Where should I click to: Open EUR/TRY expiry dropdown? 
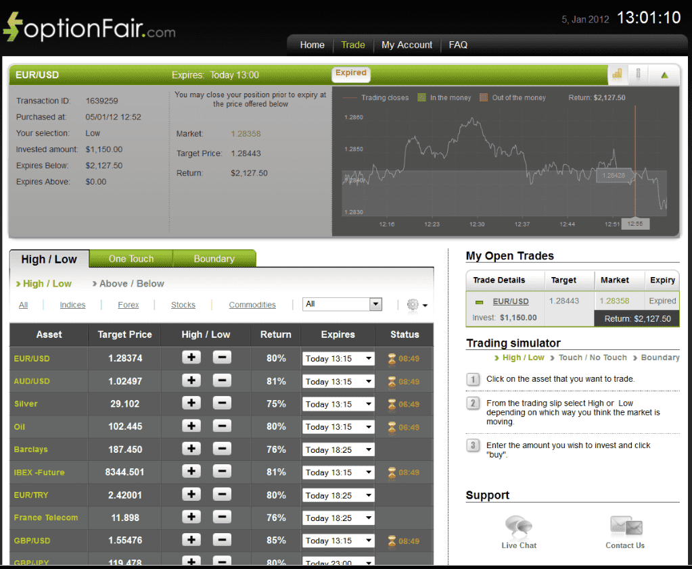(x=338, y=495)
